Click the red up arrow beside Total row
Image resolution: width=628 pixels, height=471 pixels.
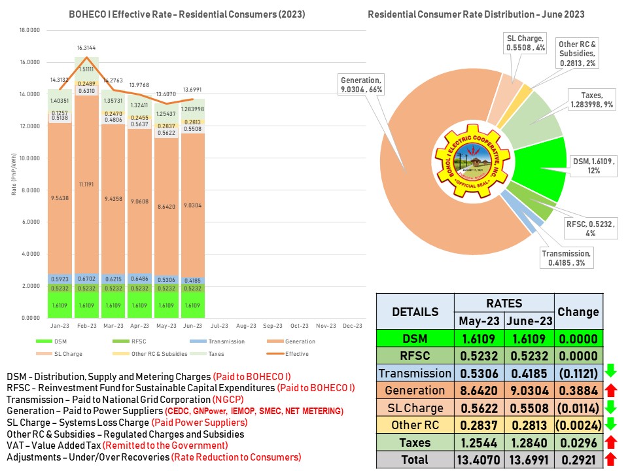pos(611,459)
